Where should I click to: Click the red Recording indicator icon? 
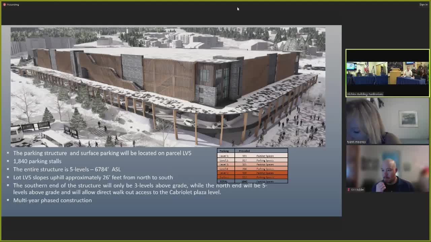pyautogui.click(x=4, y=4)
